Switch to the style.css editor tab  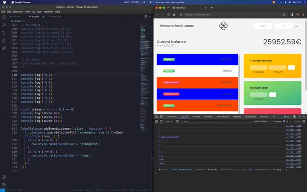point(16,16)
